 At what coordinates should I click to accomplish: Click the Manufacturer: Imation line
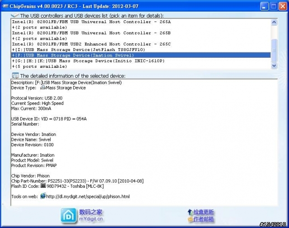33,155
